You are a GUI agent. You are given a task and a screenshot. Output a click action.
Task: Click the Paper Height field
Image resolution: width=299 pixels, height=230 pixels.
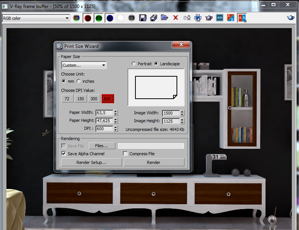[104, 121]
